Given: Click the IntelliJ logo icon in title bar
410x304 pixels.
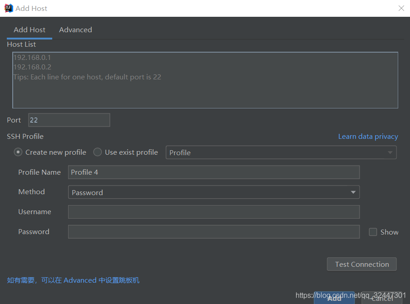Looking at the screenshot, I should click(x=9, y=8).
